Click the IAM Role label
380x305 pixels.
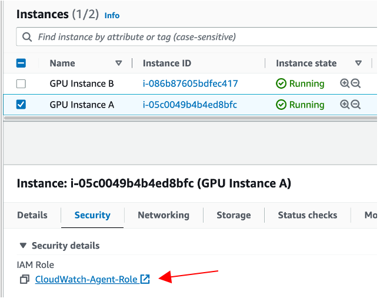click(35, 264)
